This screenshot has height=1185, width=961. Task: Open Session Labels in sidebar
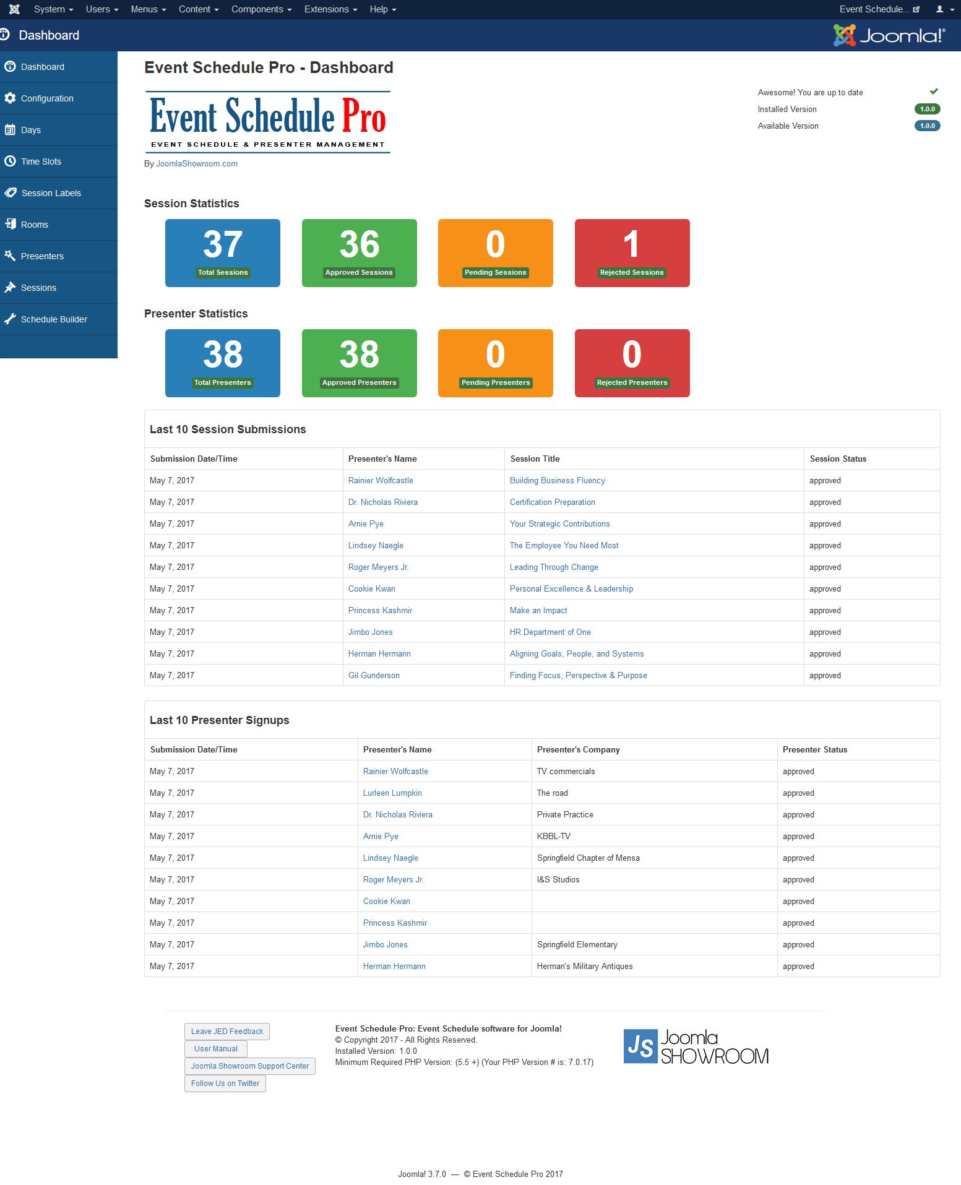tap(59, 193)
